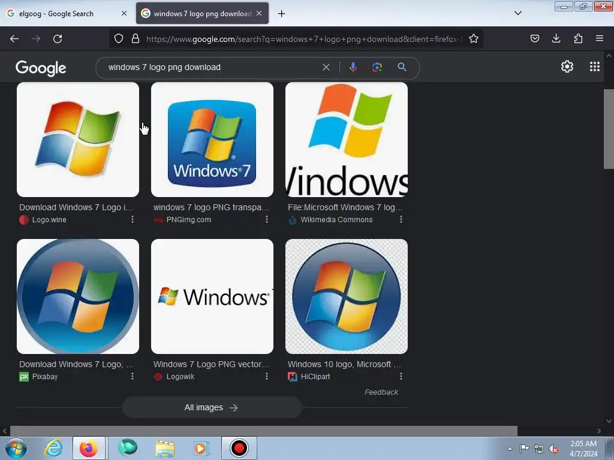614x460 pixels.
Task: Open a new browser tab
Action: coord(282,14)
